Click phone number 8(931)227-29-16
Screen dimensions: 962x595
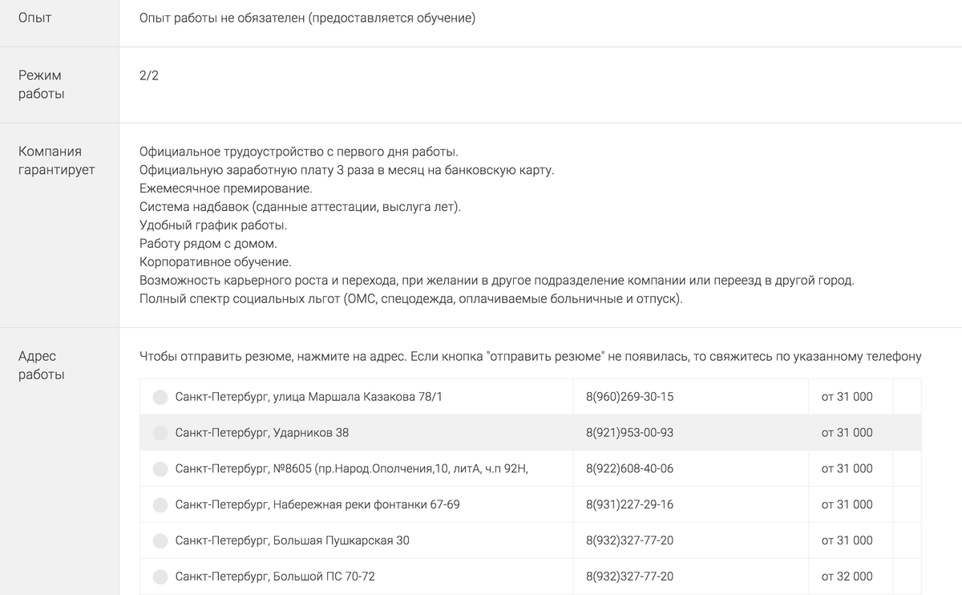629,505
